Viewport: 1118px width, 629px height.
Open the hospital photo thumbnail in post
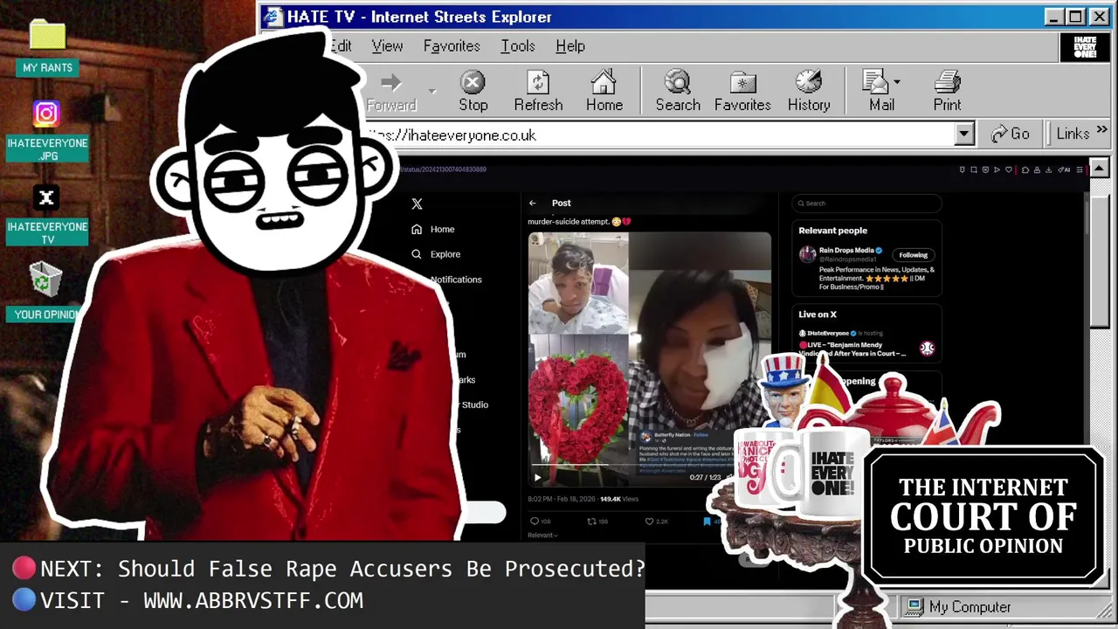[578, 282]
